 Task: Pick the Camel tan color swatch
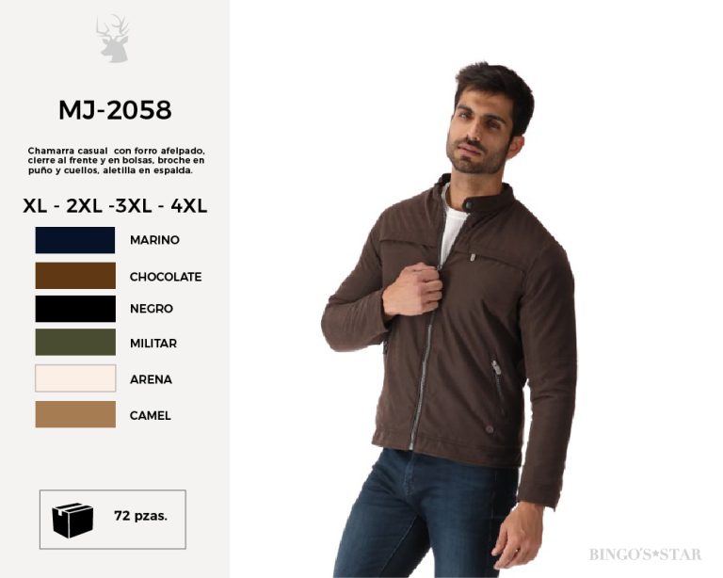(x=75, y=414)
